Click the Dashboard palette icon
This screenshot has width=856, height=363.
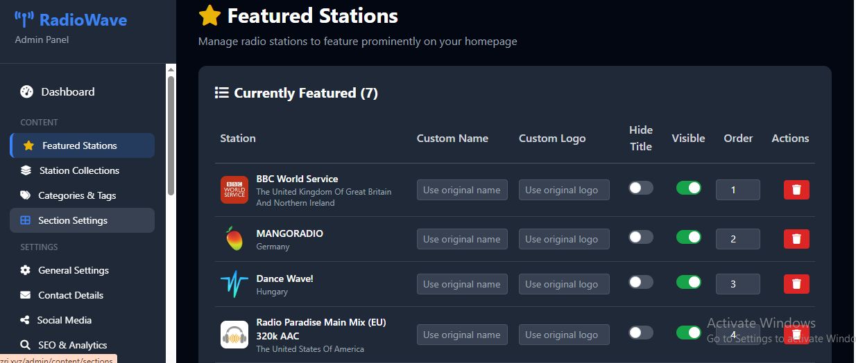(27, 91)
